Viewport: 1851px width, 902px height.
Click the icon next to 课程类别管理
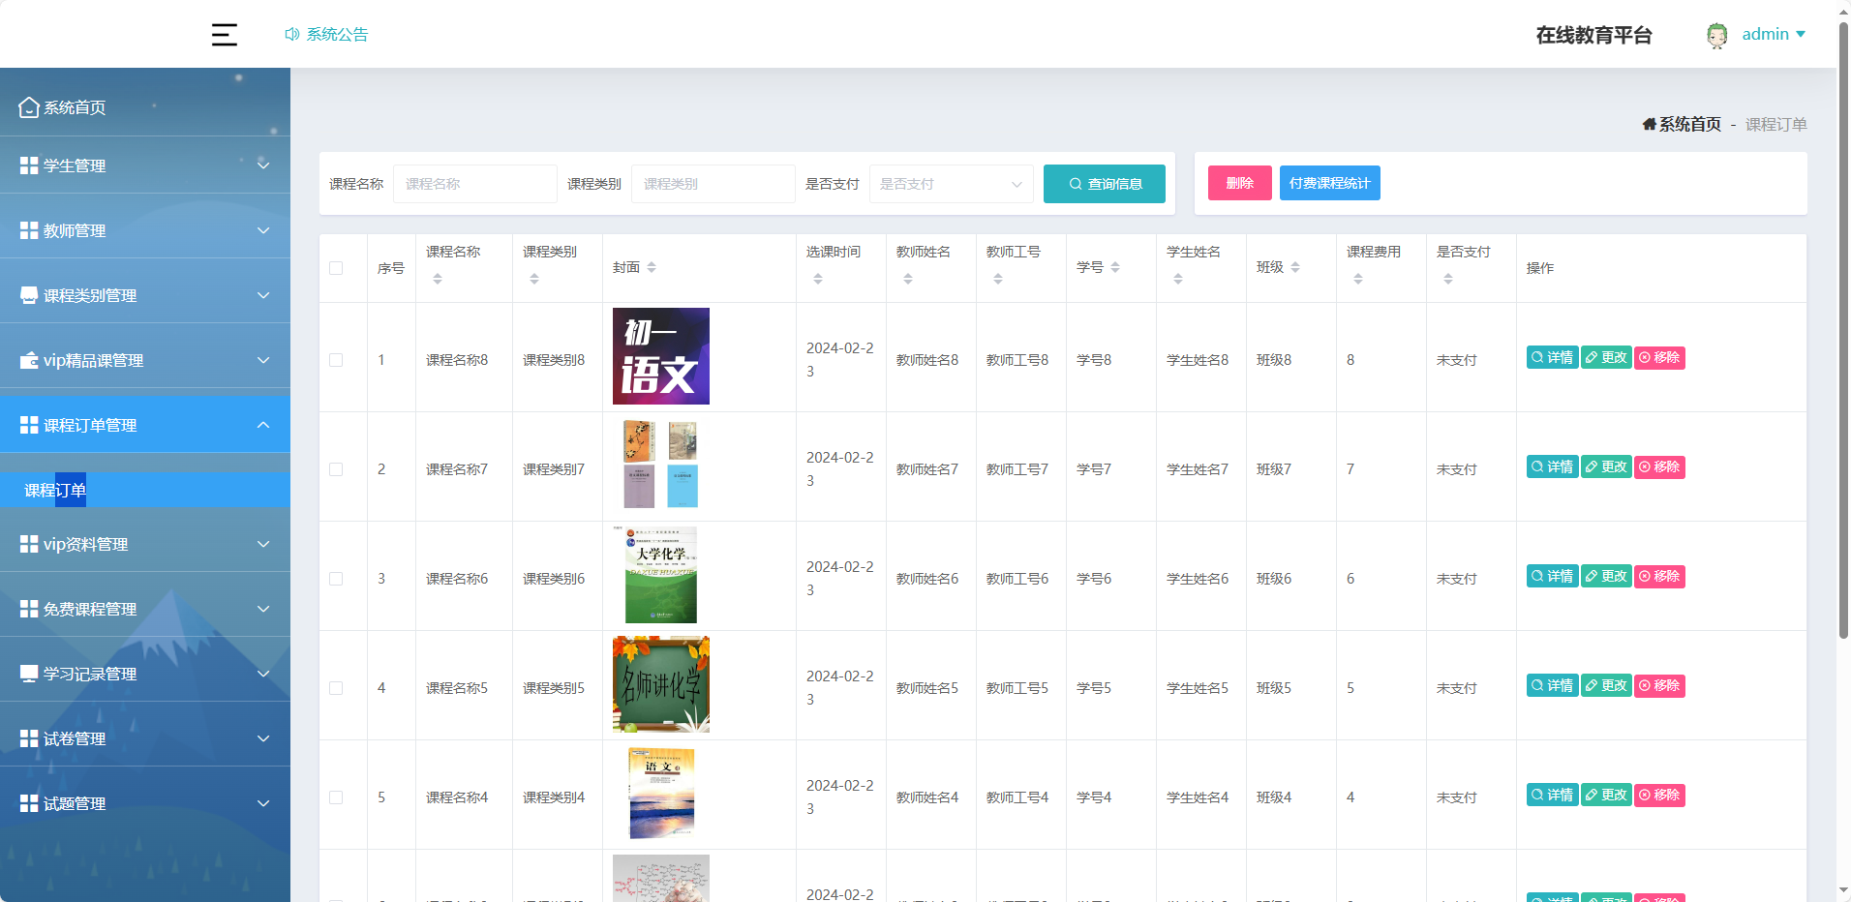(x=29, y=295)
